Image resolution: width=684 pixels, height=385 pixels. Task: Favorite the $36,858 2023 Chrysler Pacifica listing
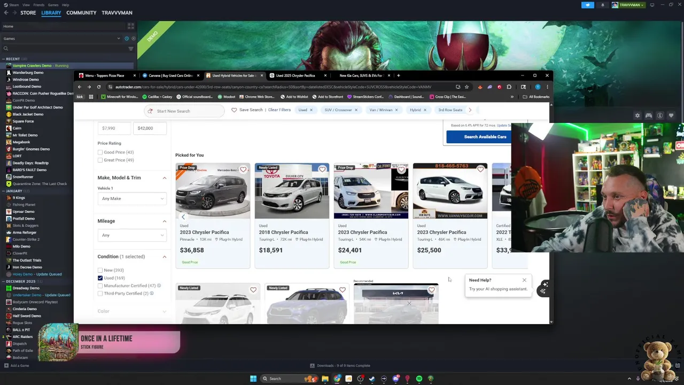[243, 170]
